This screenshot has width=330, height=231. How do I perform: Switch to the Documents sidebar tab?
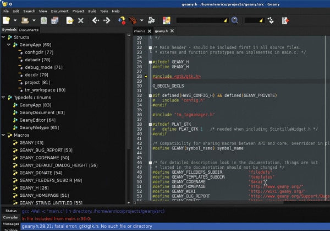pyautogui.click(x=29, y=30)
